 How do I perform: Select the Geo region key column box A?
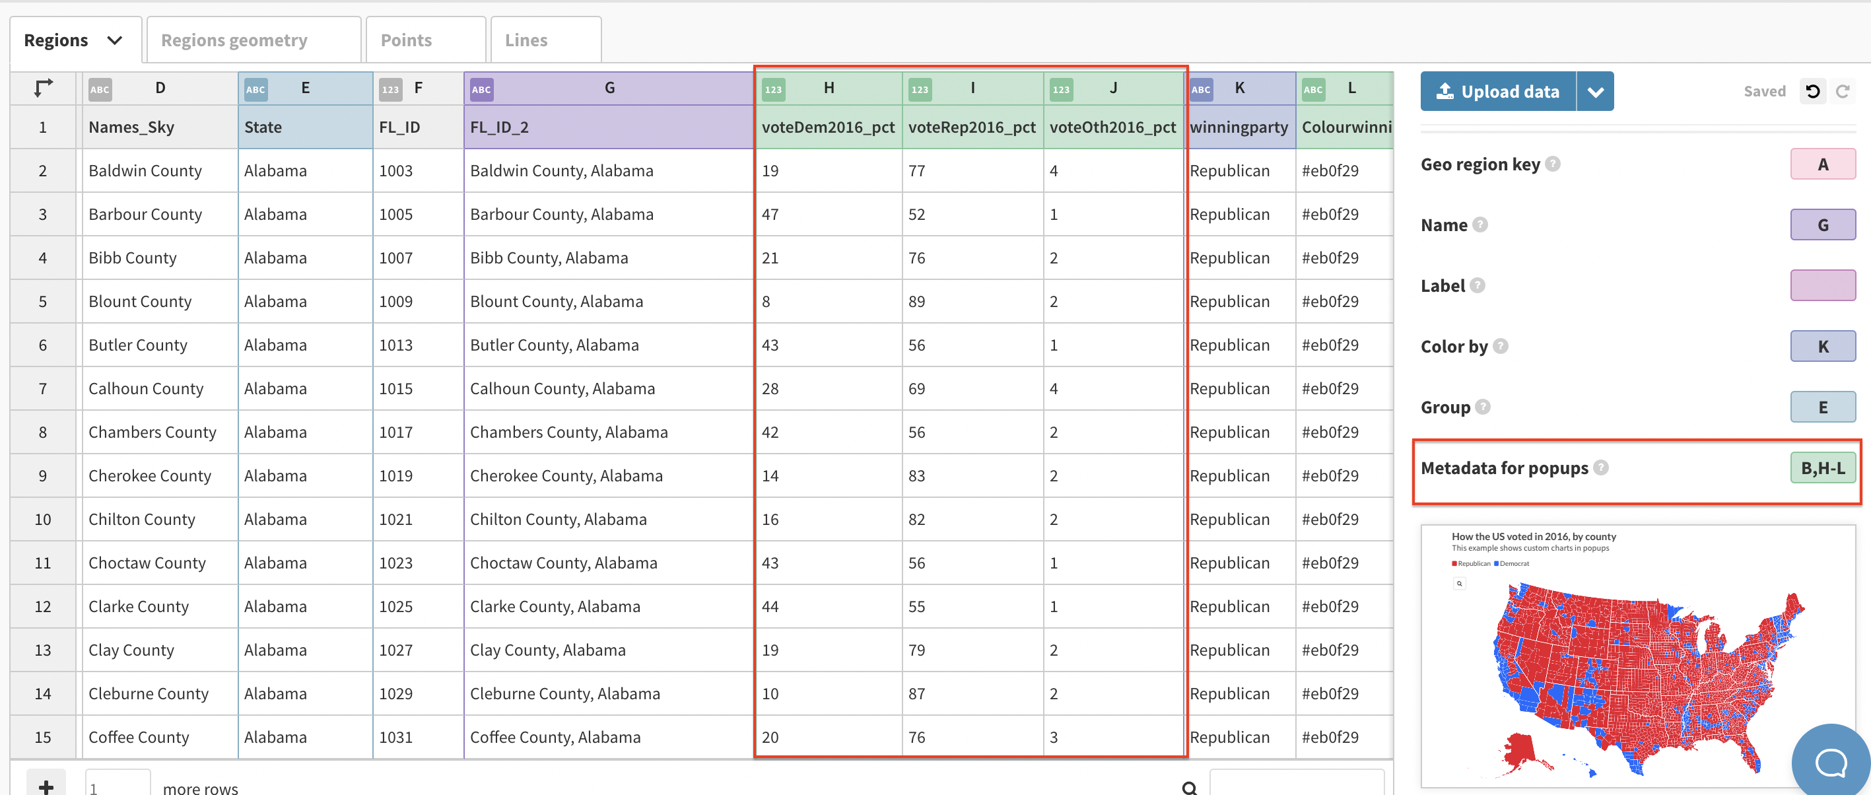point(1822,164)
